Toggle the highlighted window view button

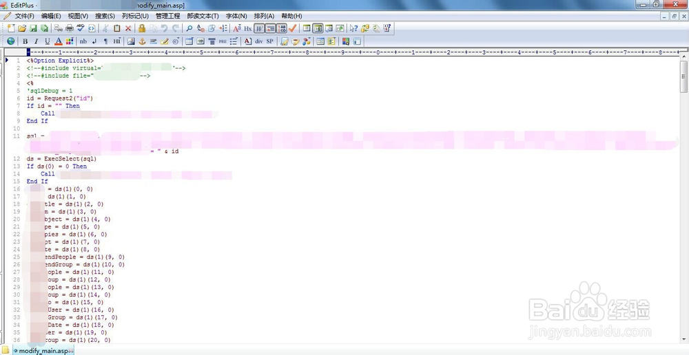pyautogui.click(x=318, y=28)
